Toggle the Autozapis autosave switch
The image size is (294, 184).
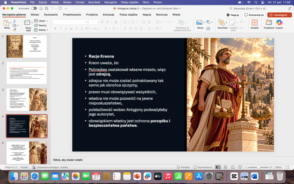pyautogui.click(x=34, y=8)
